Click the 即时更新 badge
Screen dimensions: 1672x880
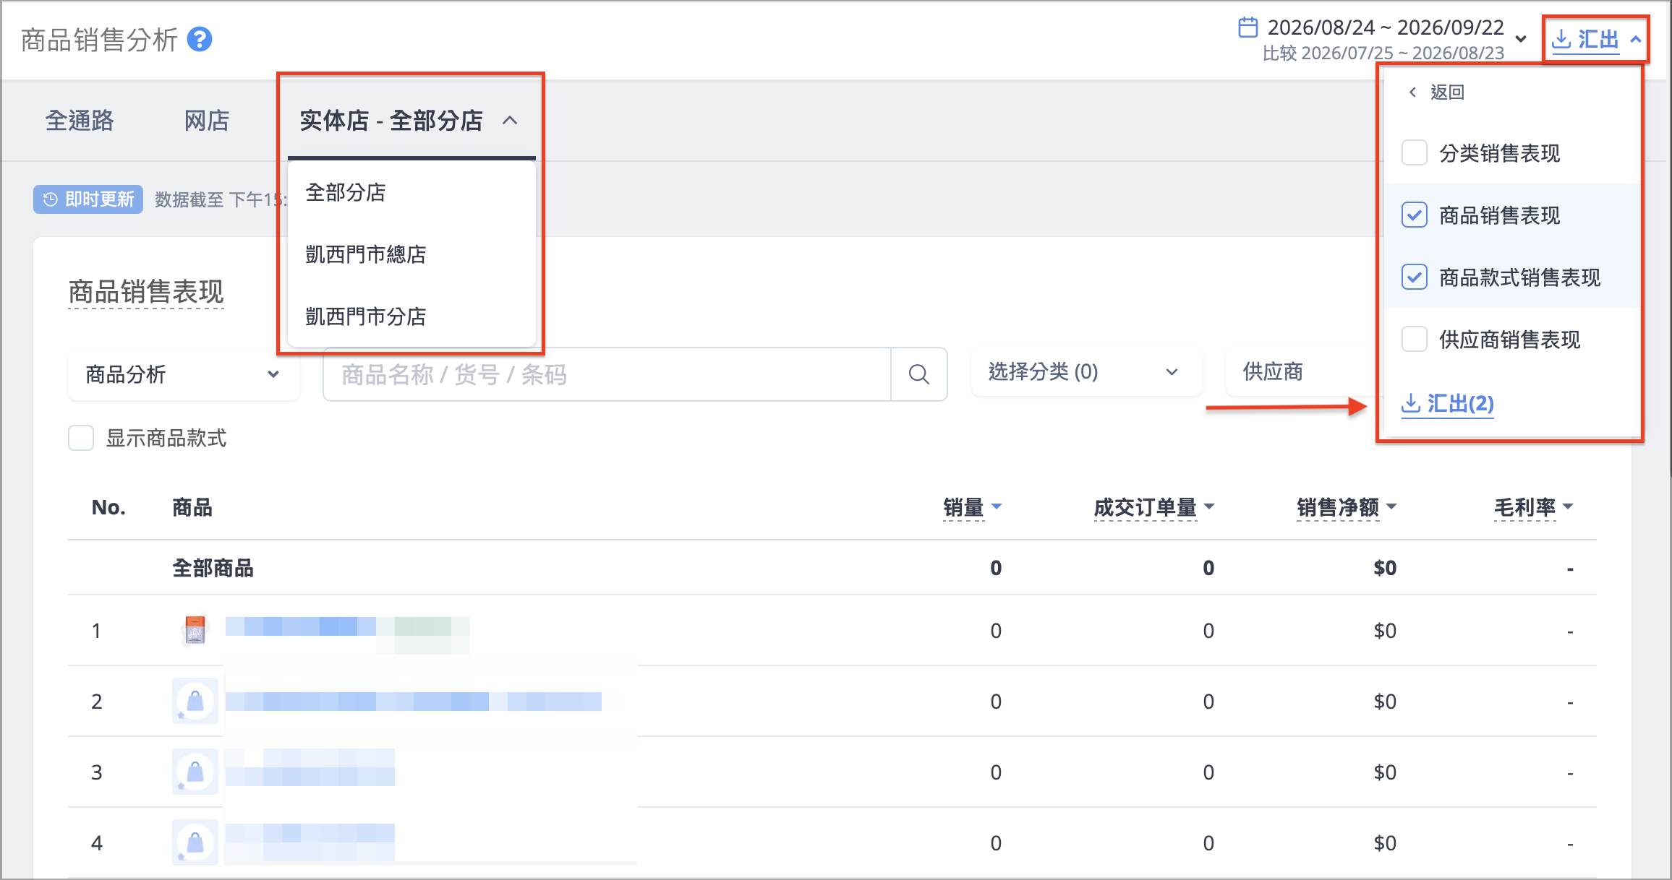88,199
